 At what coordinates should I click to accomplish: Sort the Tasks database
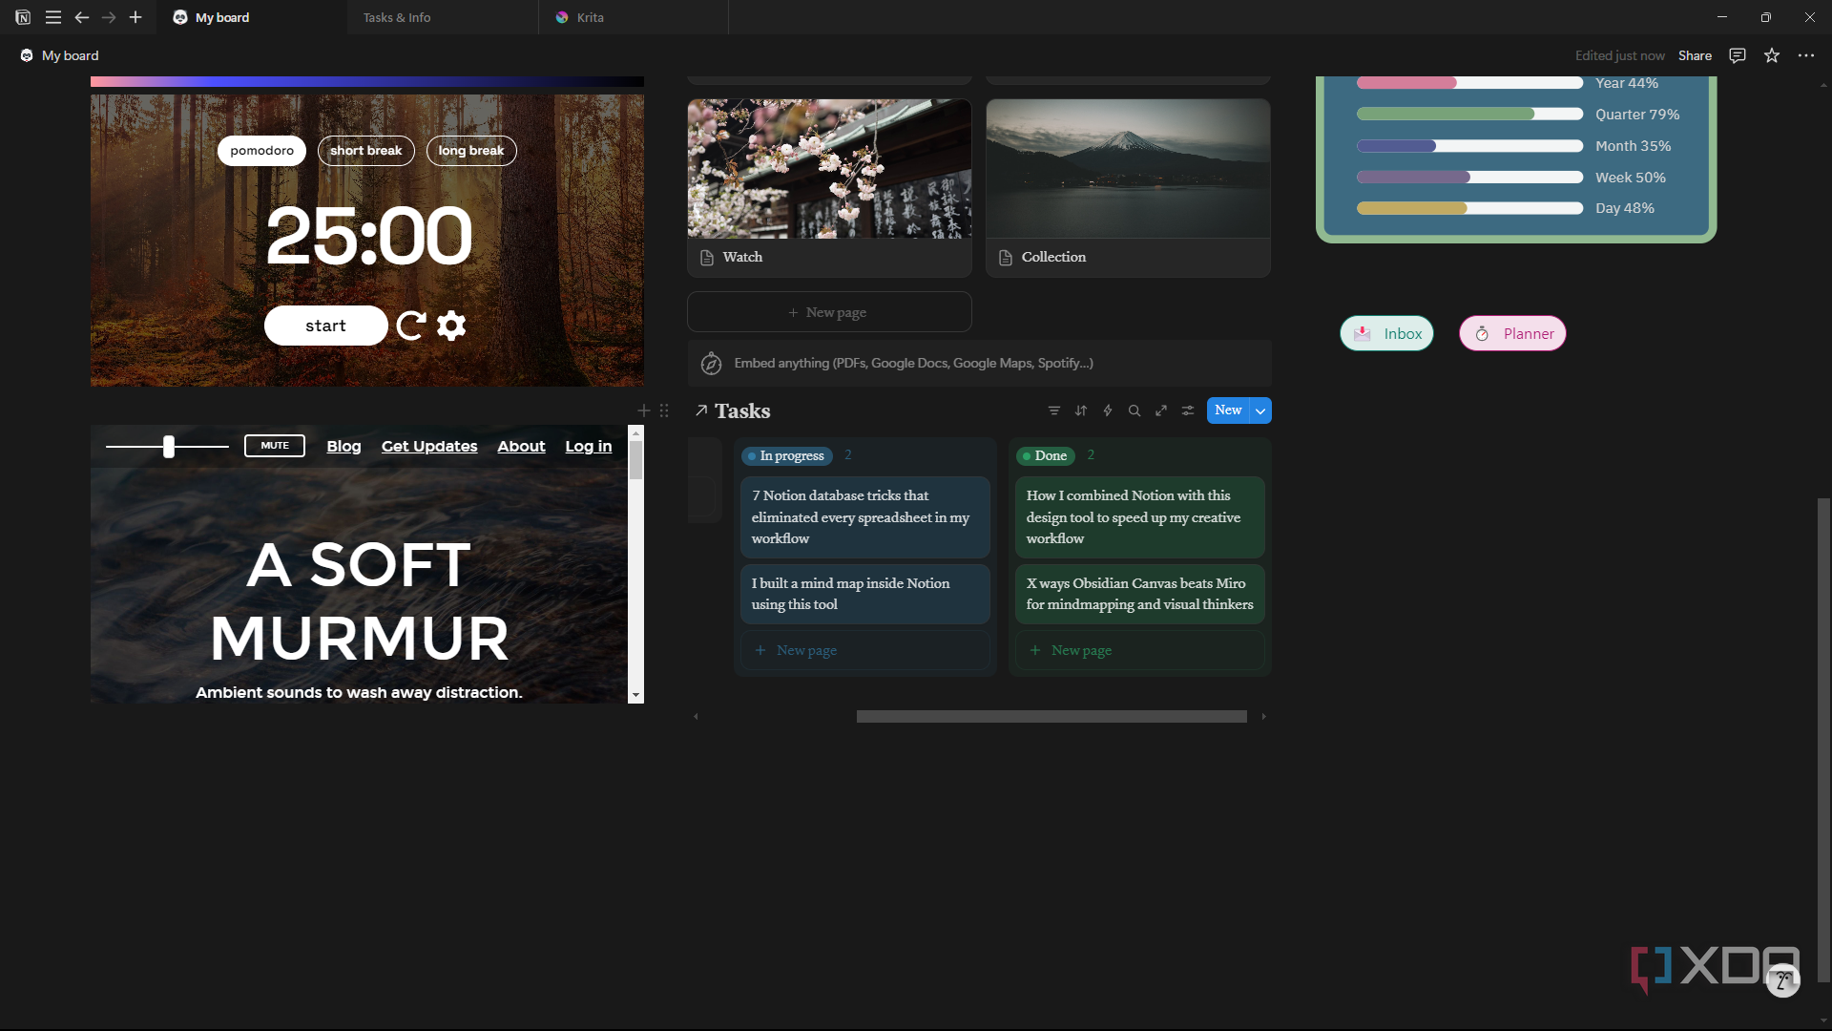tap(1081, 410)
